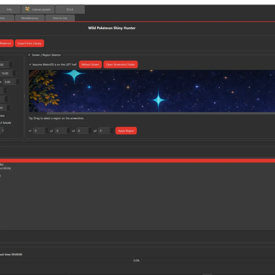This screenshot has height=275, width=275.
Task: Click the starry night screenshot preview
Action: (152, 91)
